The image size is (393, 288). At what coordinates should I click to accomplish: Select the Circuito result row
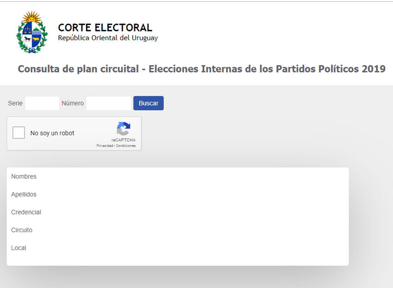(x=178, y=230)
